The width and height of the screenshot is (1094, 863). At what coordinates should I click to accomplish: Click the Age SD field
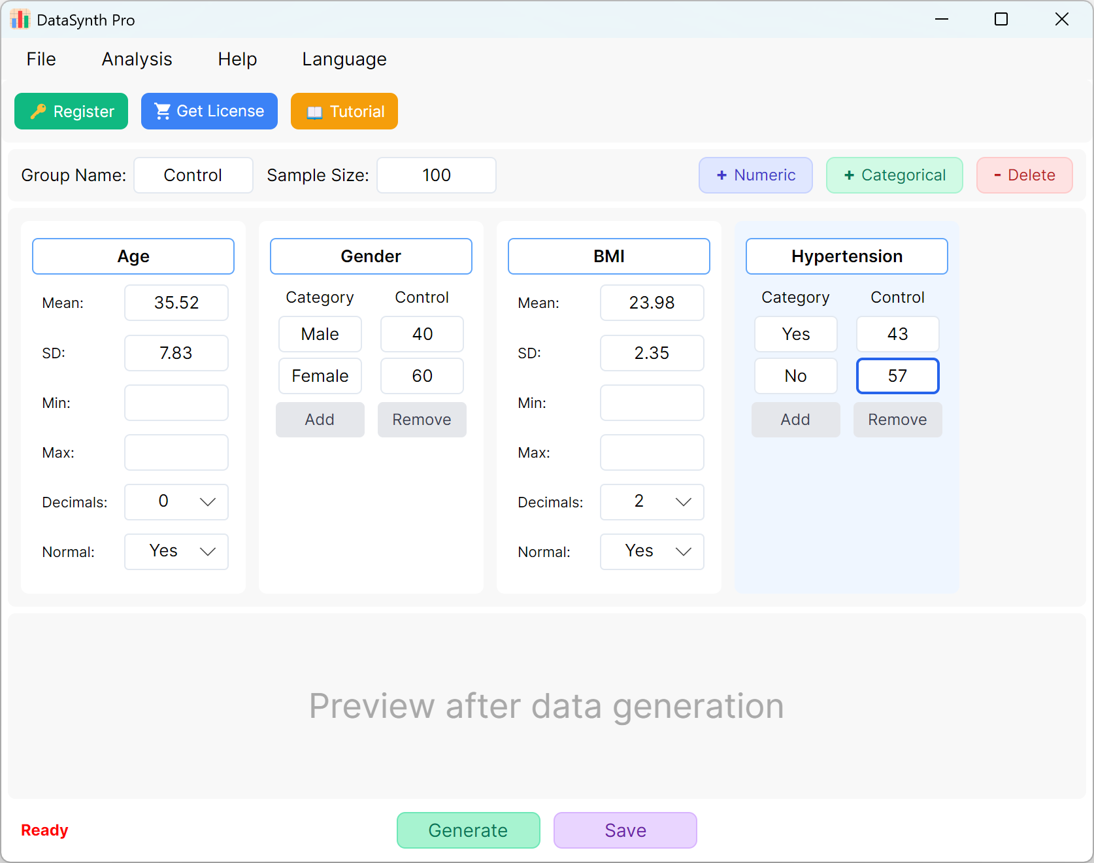point(176,353)
